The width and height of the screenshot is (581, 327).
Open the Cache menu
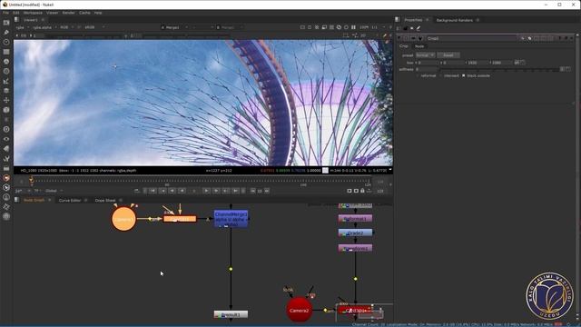click(84, 13)
